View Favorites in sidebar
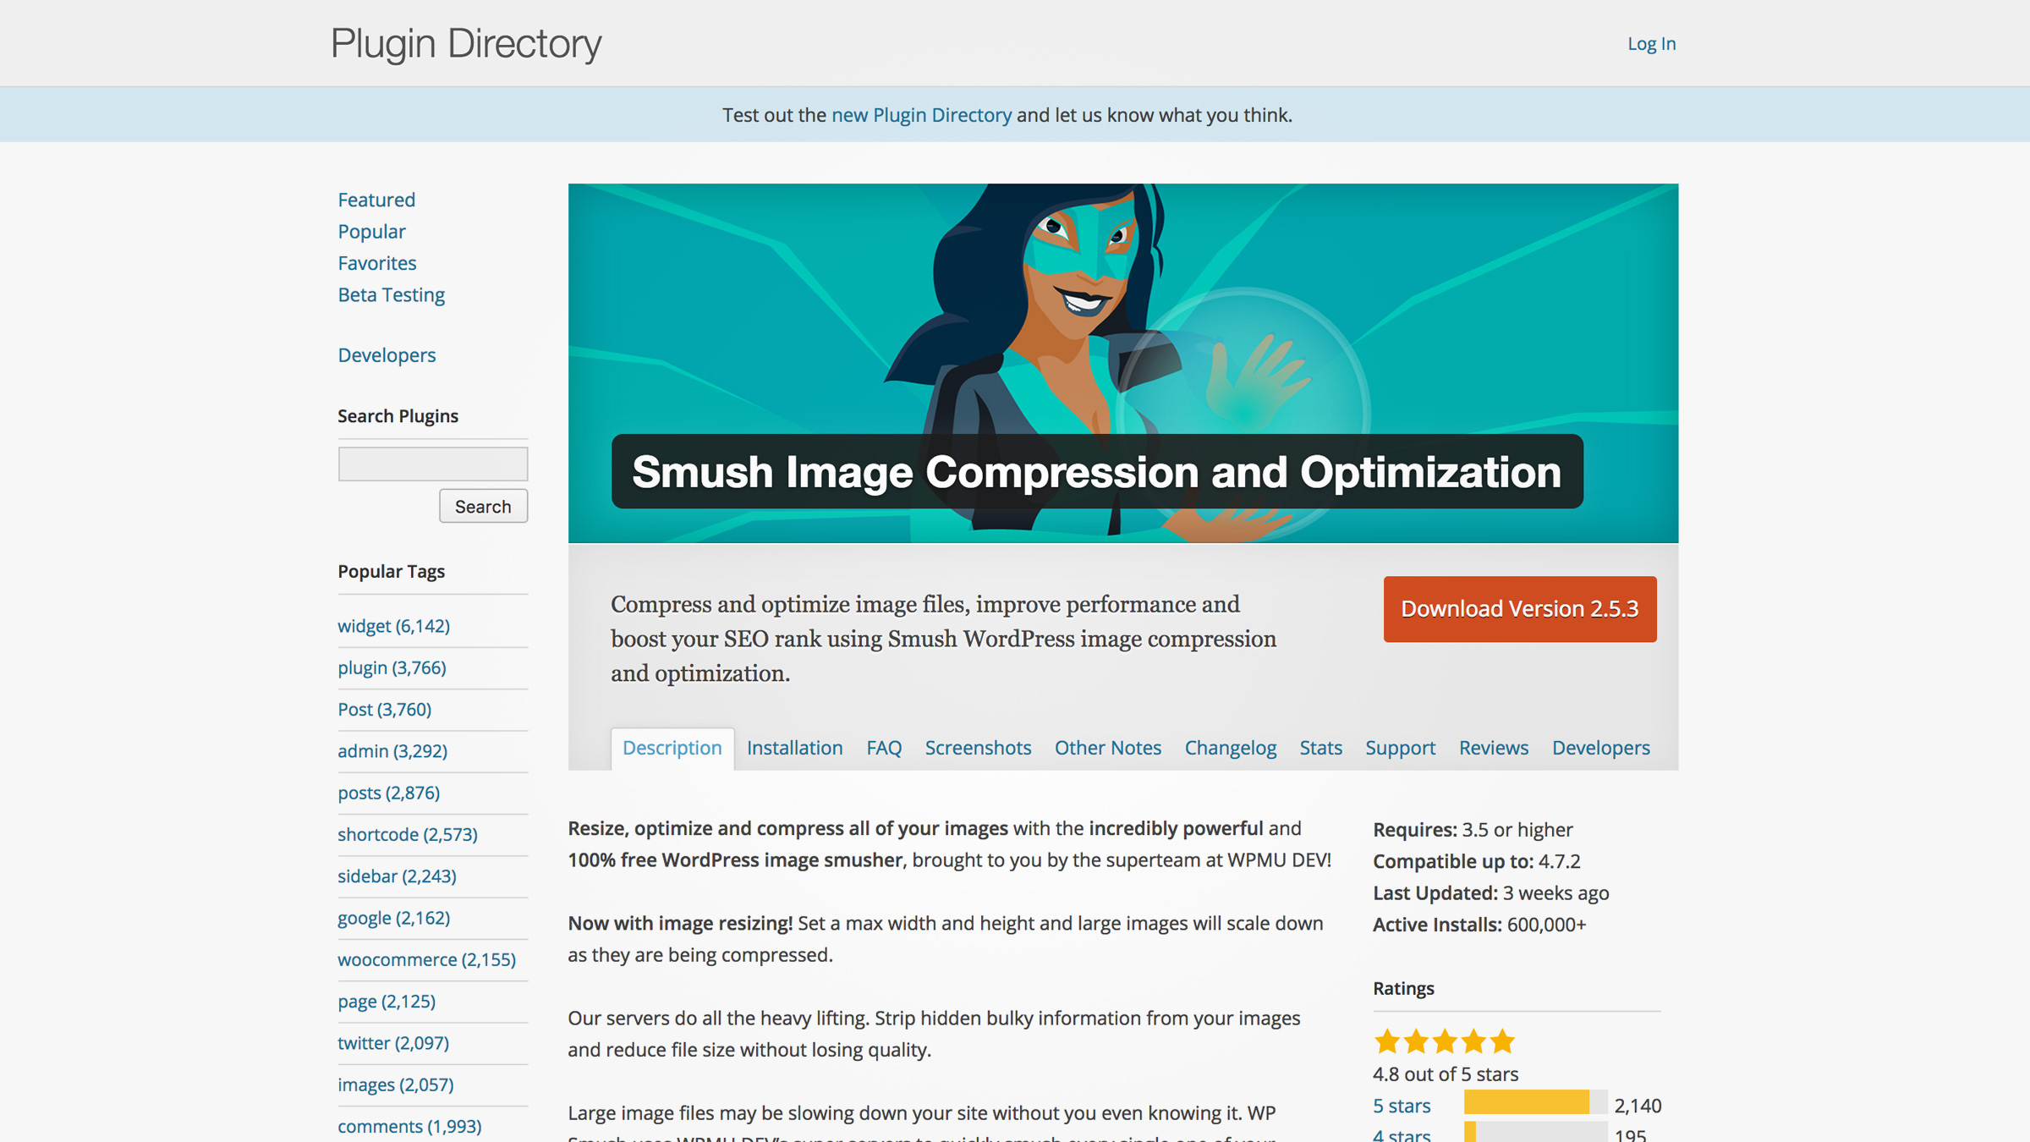The image size is (2030, 1142). tap(377, 263)
